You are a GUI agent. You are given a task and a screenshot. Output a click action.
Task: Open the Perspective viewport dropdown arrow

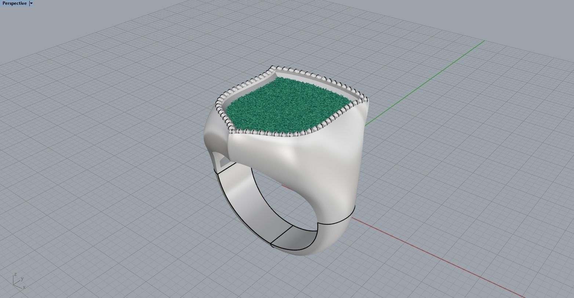click(x=31, y=3)
